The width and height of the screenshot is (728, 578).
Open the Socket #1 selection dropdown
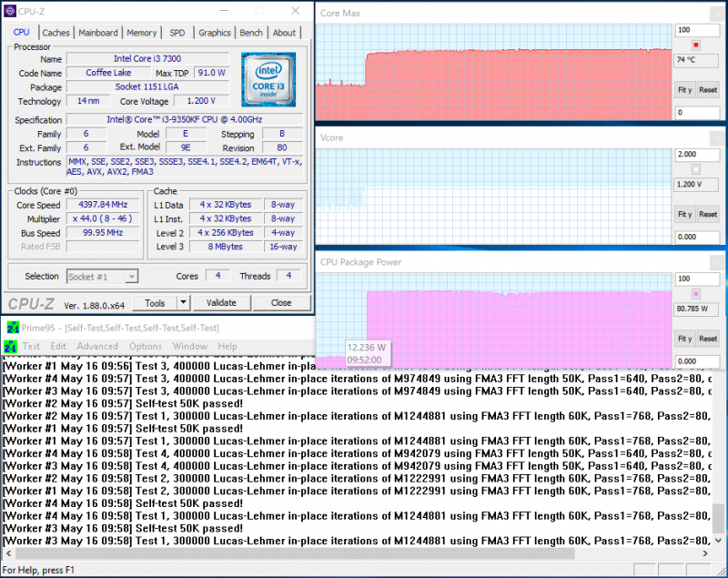point(102,277)
